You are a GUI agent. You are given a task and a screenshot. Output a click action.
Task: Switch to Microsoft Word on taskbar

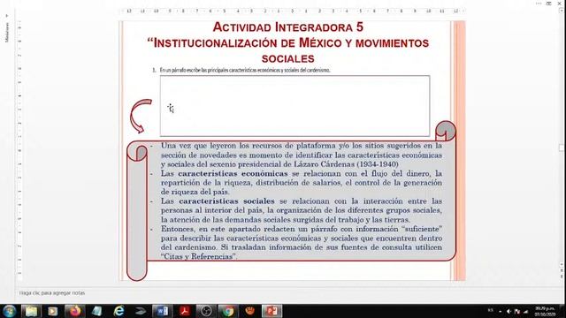pyautogui.click(x=162, y=311)
